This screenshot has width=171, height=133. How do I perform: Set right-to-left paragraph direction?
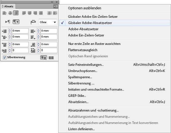[16, 22]
